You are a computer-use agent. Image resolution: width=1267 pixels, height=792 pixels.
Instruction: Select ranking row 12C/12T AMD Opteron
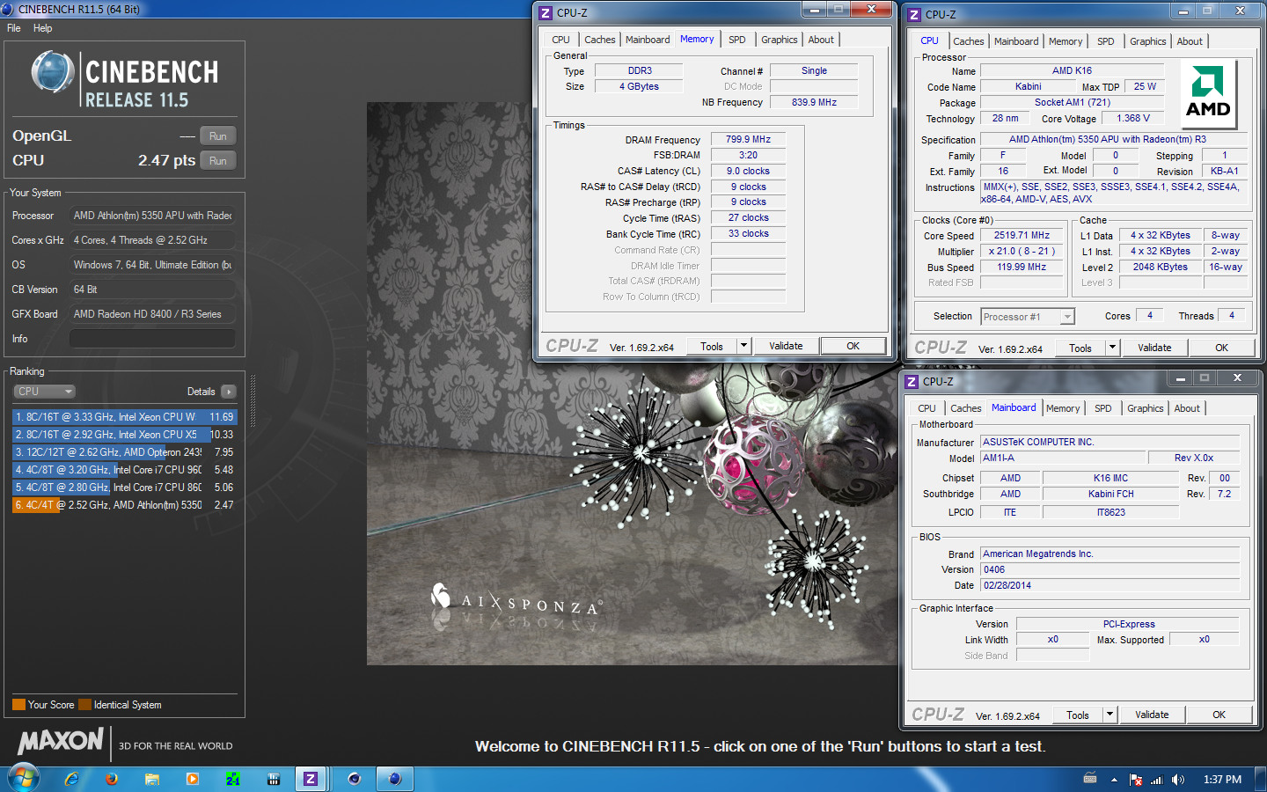124,452
